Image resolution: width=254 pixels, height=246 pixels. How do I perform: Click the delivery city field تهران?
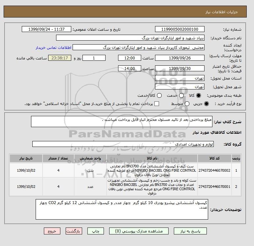click(180, 87)
